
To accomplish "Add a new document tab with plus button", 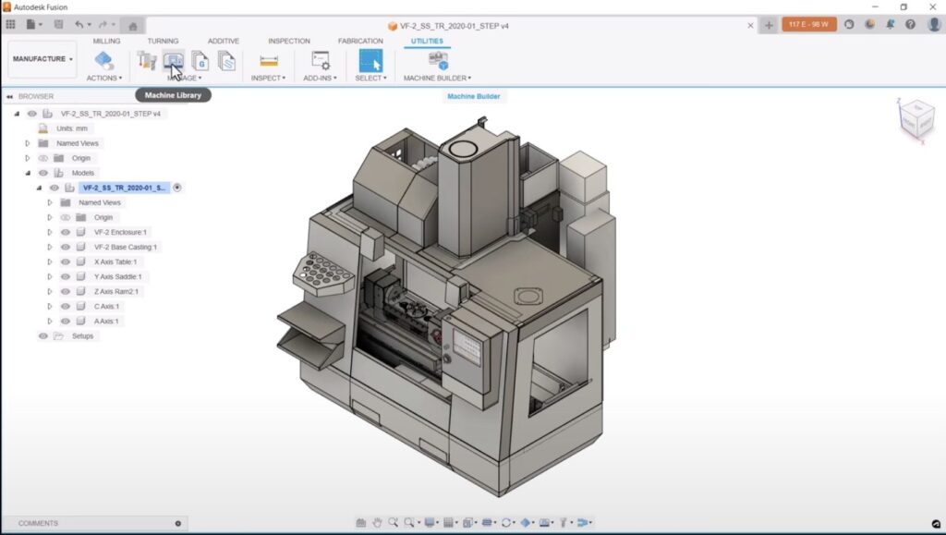I will point(769,25).
